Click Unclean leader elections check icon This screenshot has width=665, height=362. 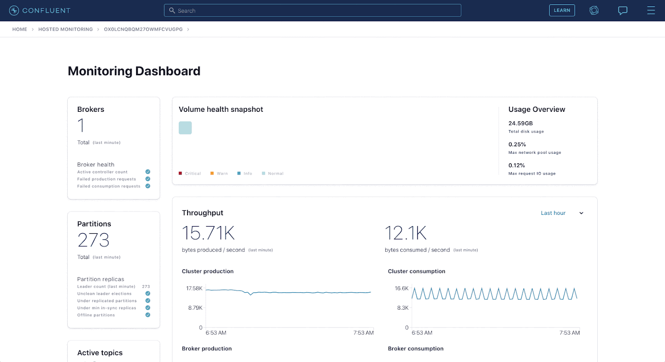point(148,293)
